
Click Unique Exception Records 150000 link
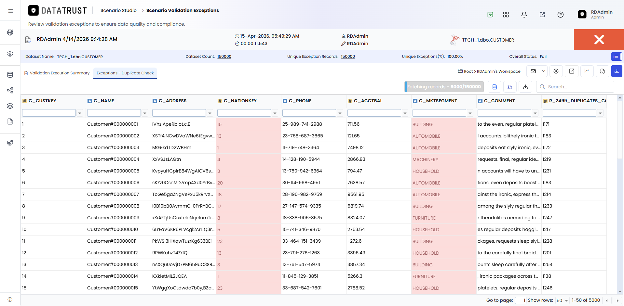point(348,57)
